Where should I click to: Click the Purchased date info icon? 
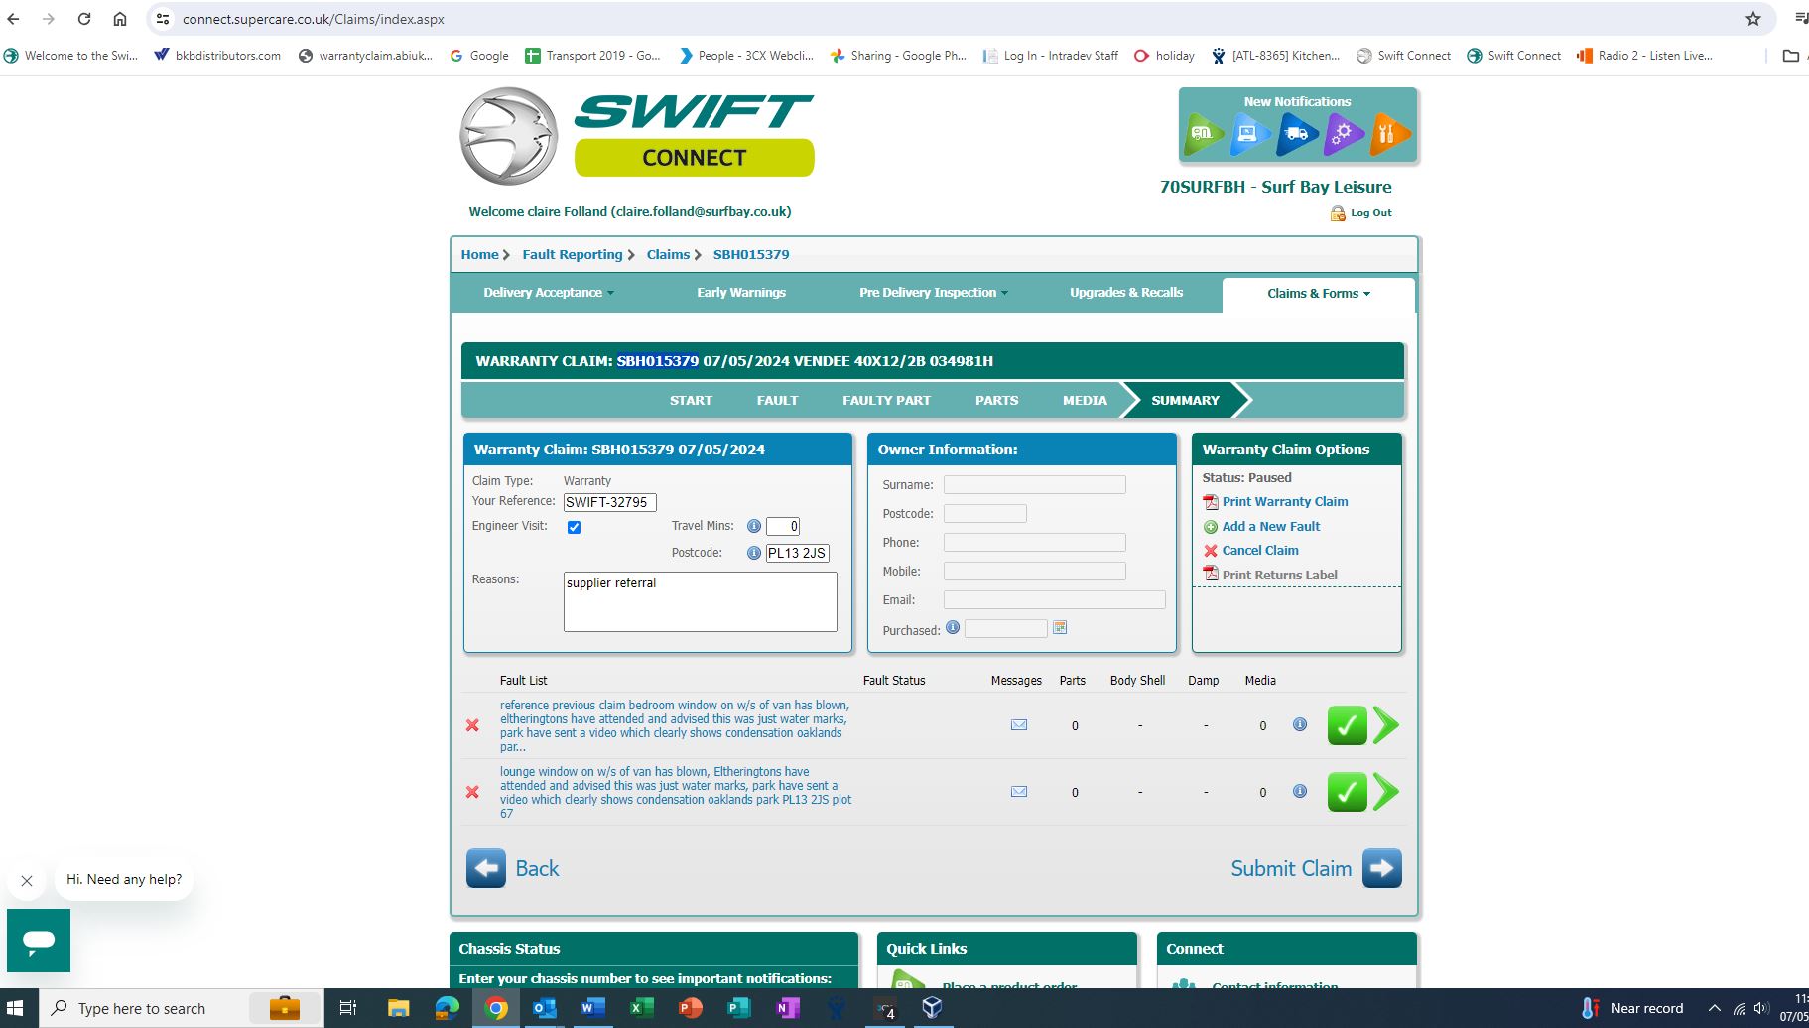tap(953, 627)
